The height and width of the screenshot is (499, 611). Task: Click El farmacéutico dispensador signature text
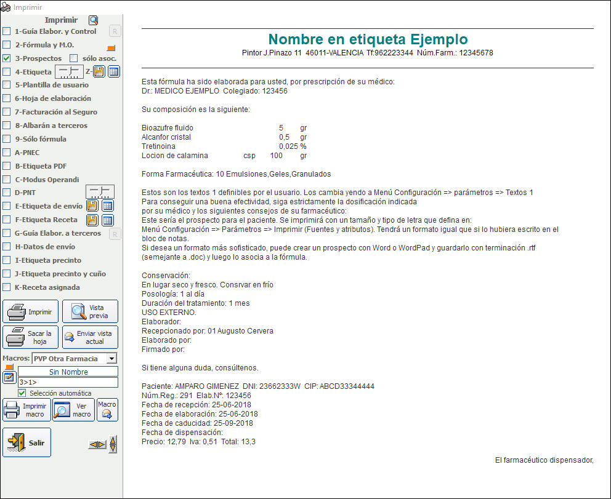(544, 460)
